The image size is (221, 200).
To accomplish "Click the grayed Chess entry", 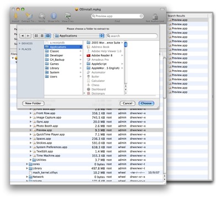I will [104, 85].
